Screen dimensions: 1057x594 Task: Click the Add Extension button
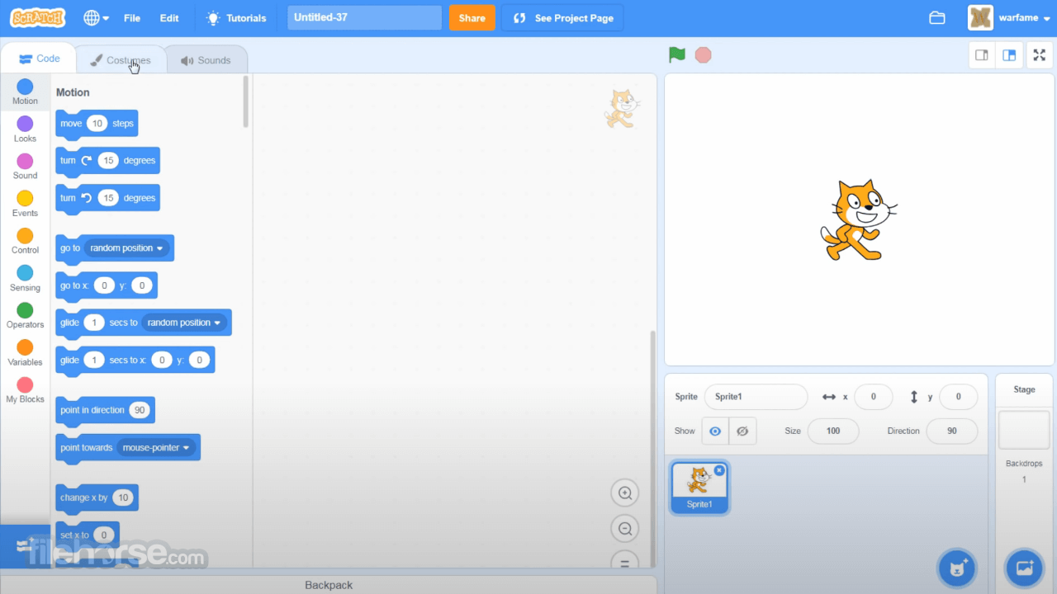click(x=25, y=546)
